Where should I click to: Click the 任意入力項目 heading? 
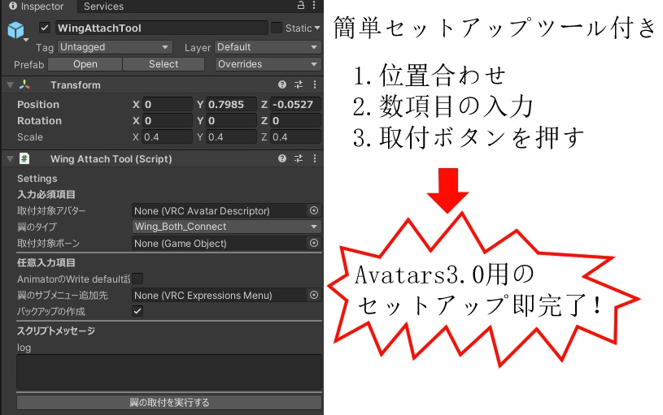point(46,262)
